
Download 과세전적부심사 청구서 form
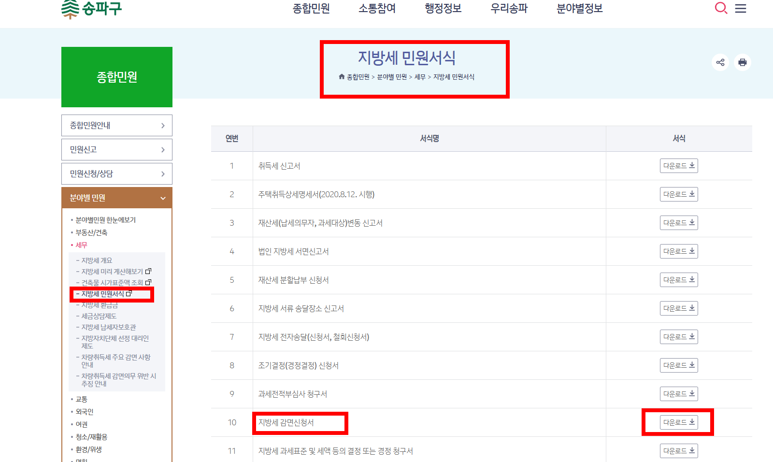click(x=679, y=394)
